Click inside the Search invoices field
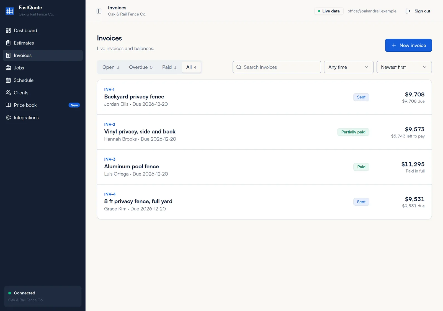This screenshot has width=443, height=311. (277, 67)
